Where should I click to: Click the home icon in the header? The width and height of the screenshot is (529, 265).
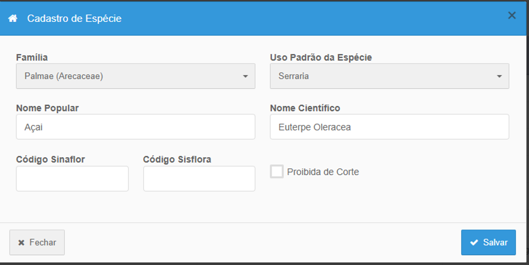pyautogui.click(x=13, y=18)
